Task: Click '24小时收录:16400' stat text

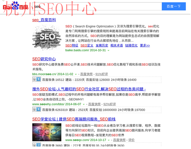Action: (124, 80)
